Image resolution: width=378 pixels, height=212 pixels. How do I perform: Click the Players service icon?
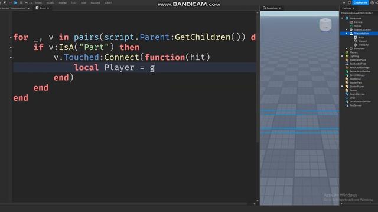(347, 52)
